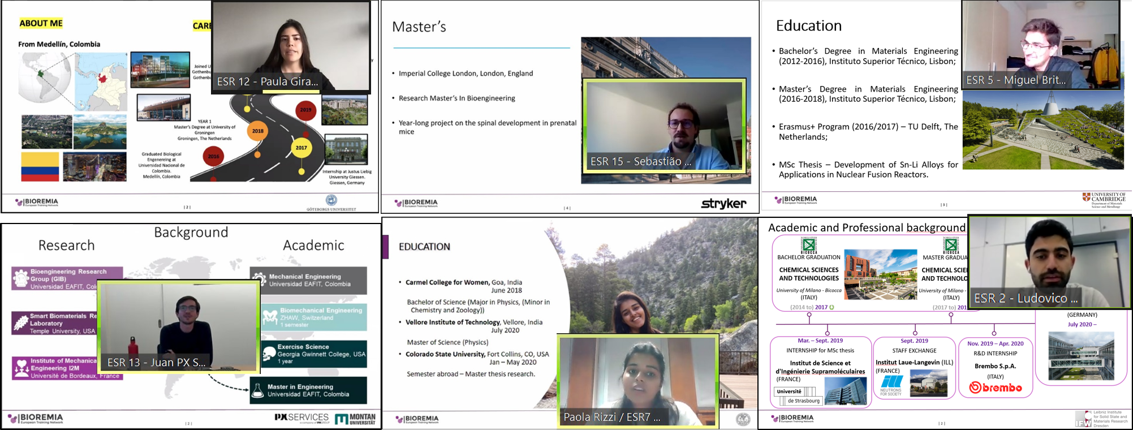Click the BIOREMIA logo under Colorado State University text
Viewport: 1133px width, 430px height.
[x=417, y=419]
